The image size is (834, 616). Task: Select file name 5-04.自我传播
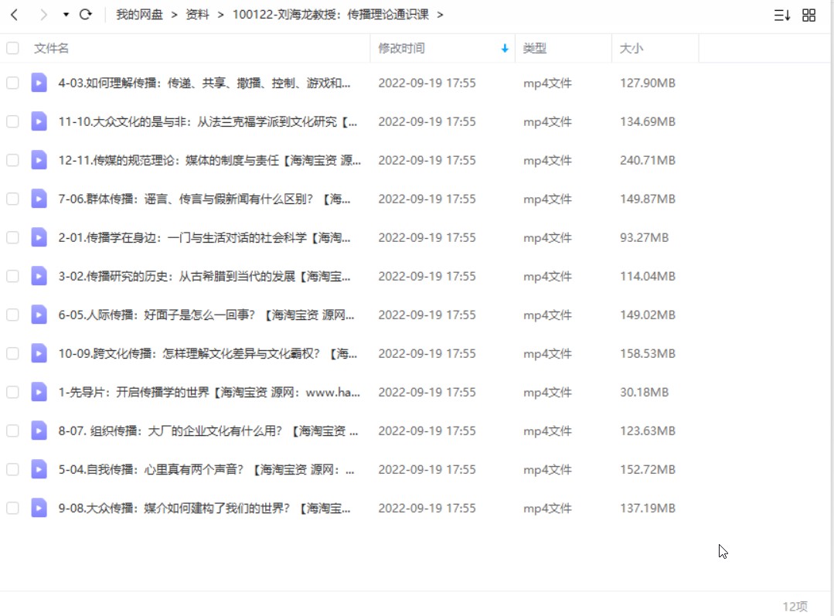point(206,470)
